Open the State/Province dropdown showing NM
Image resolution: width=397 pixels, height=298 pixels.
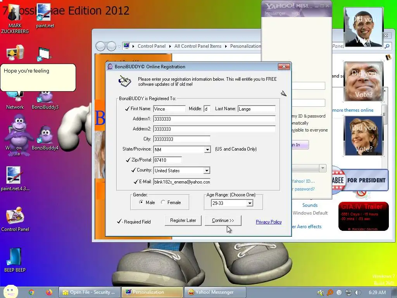click(207, 149)
